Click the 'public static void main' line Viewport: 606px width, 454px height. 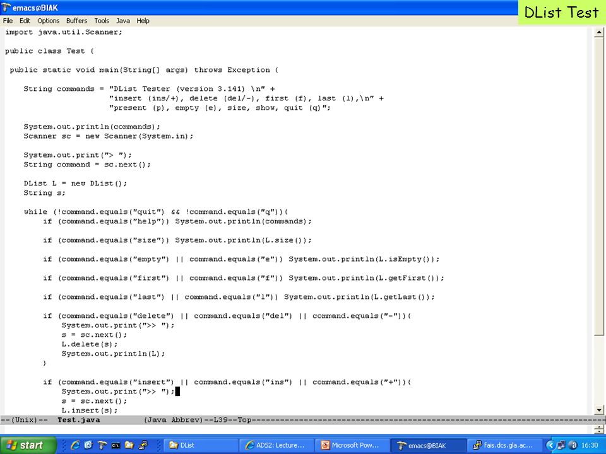coord(144,70)
